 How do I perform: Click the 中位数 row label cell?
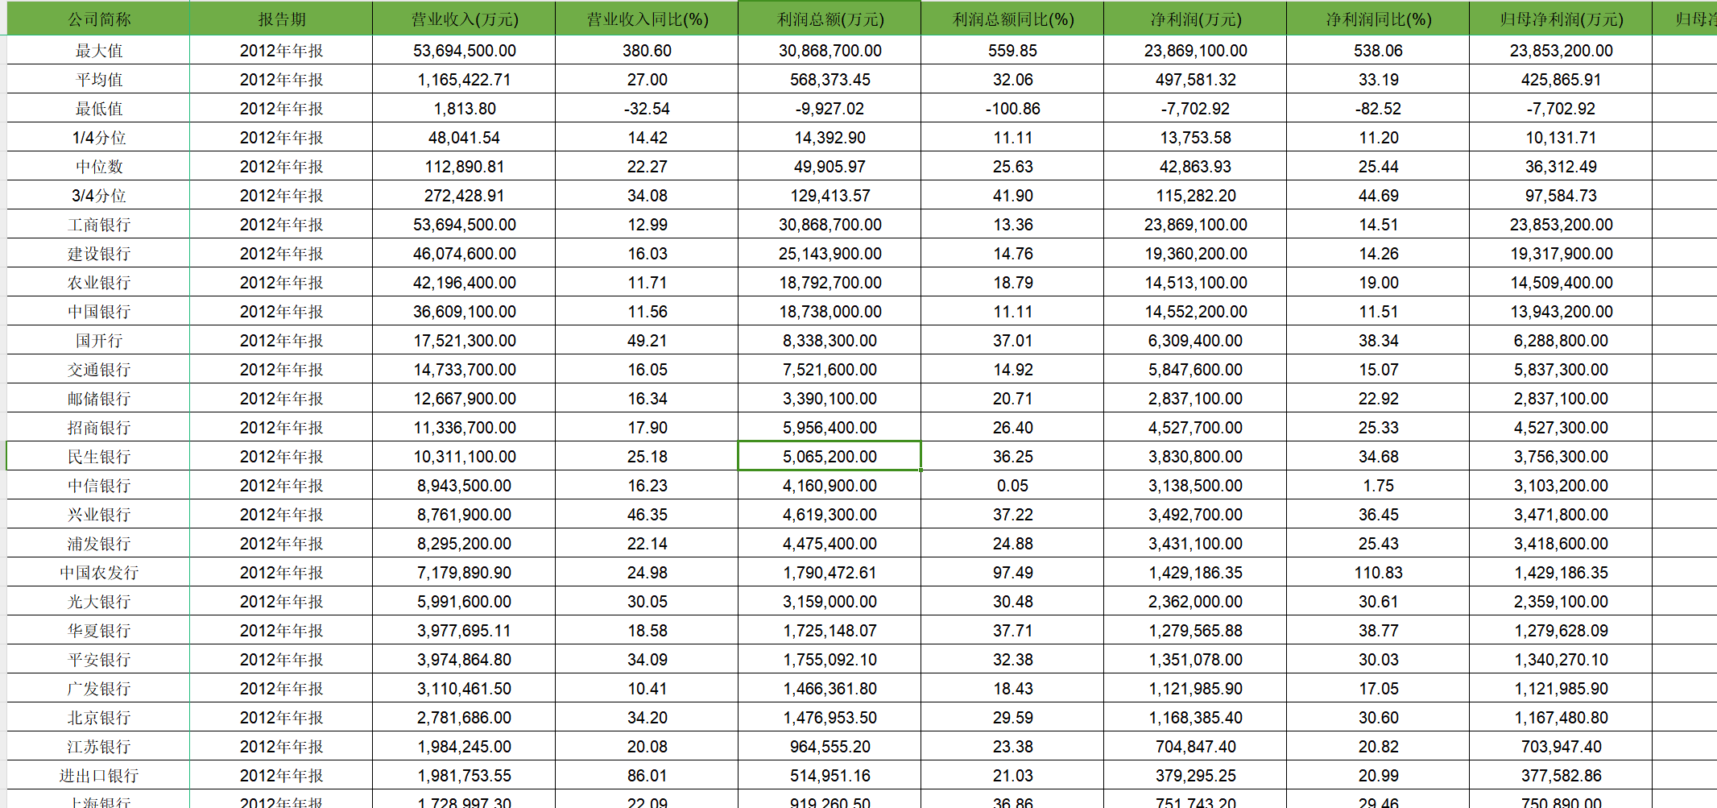(98, 166)
